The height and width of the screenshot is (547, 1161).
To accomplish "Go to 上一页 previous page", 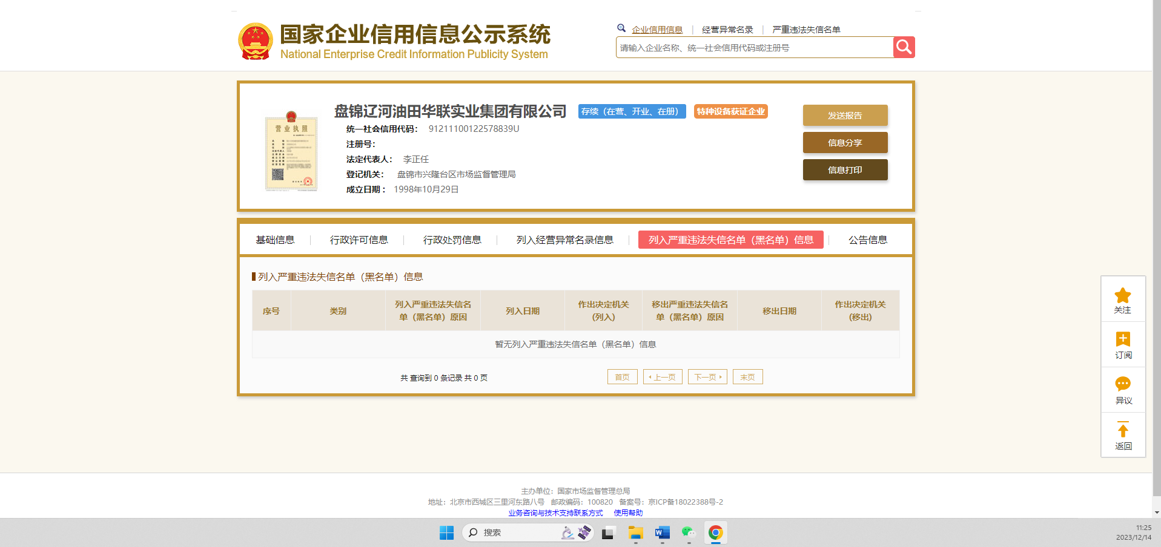I will 663,377.
